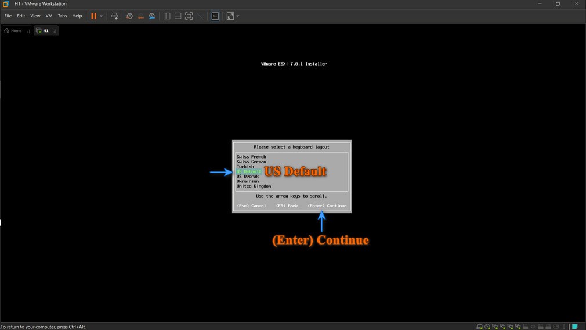Select United Kingdom keyboard layout
Viewport: 586px width, 330px height.
[254, 186]
